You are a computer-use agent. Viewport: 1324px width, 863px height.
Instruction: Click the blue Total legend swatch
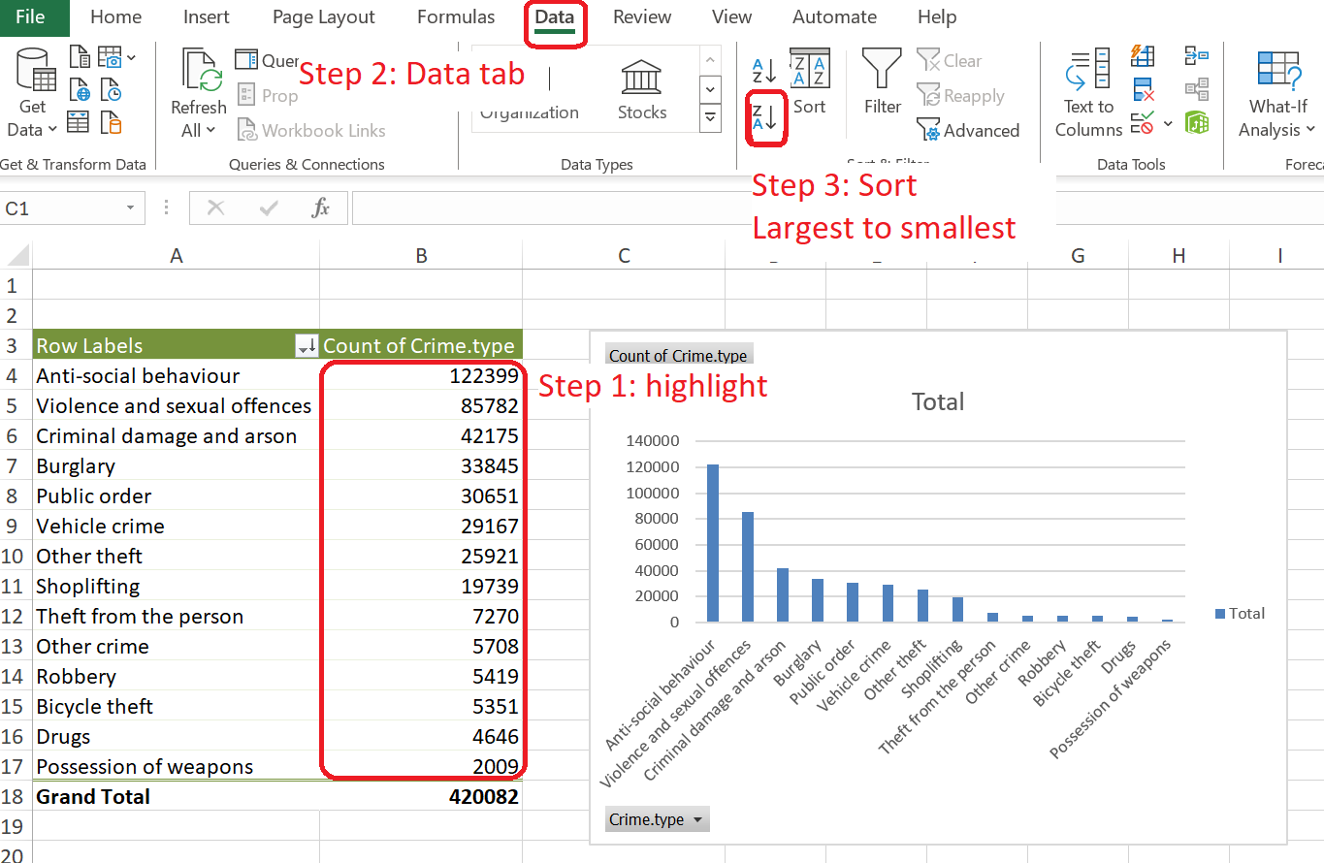1219,614
